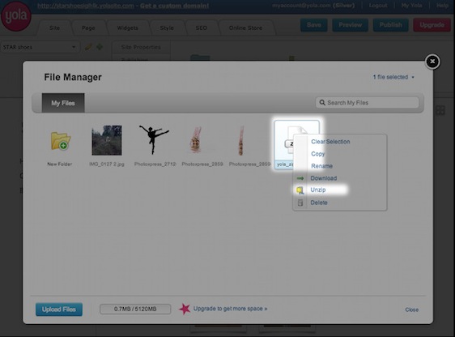The height and width of the screenshot is (337, 455).
Task: Expand the 1 file selected dropdown
Action: (x=393, y=77)
